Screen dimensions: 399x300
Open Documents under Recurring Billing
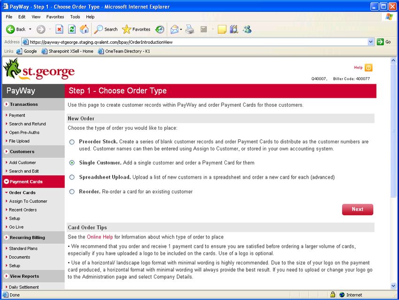pos(19,257)
